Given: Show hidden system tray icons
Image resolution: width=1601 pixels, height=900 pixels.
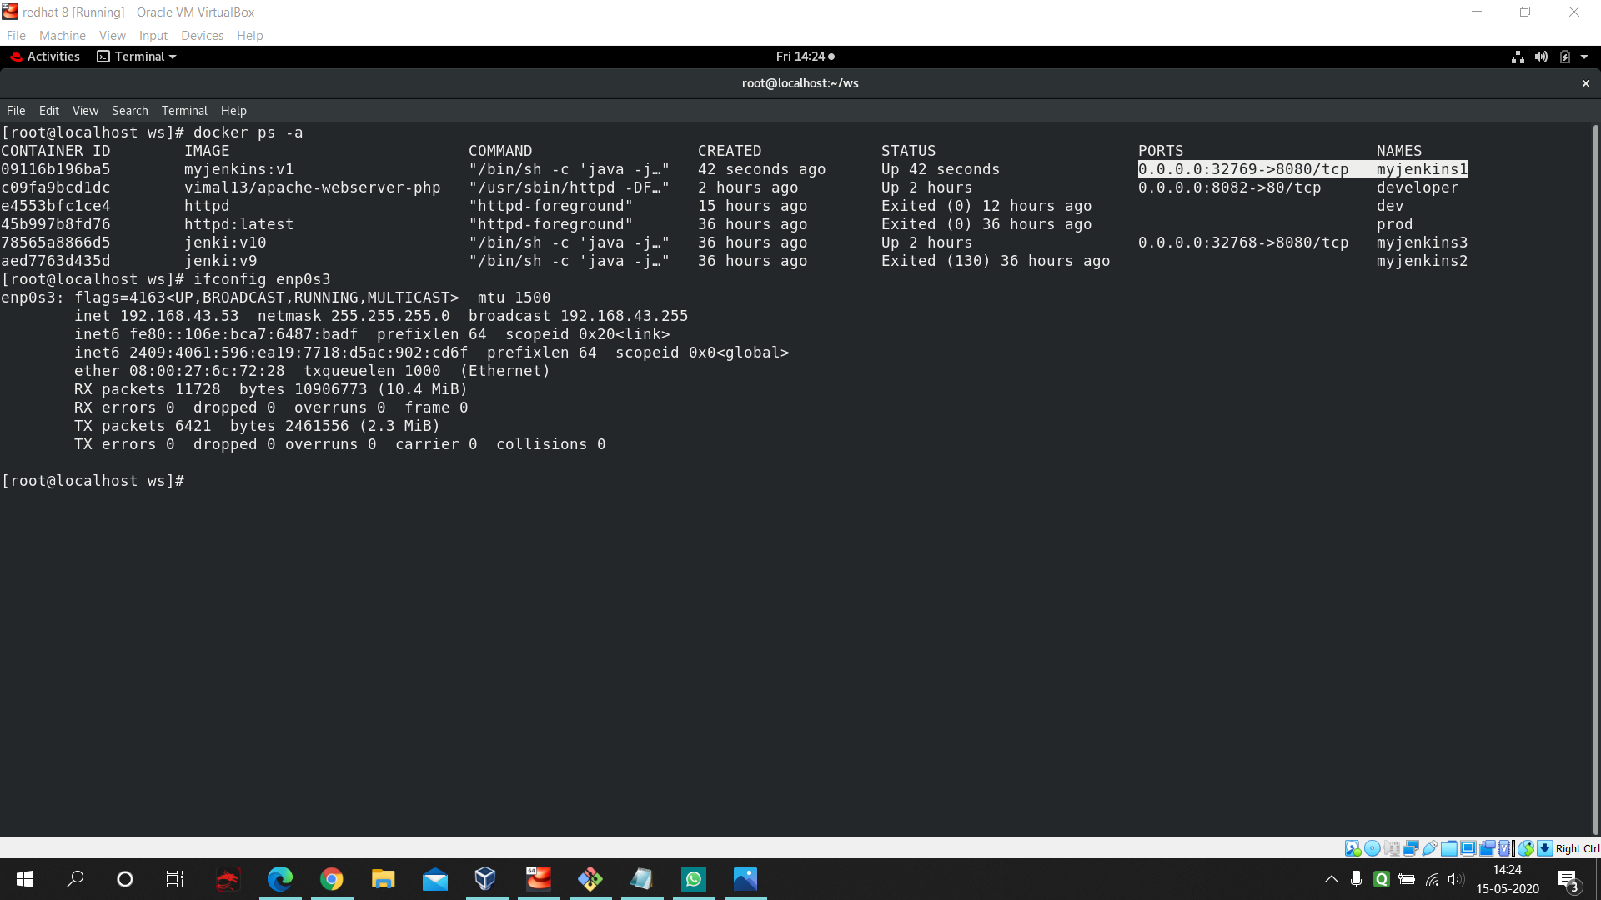Looking at the screenshot, I should [x=1332, y=879].
